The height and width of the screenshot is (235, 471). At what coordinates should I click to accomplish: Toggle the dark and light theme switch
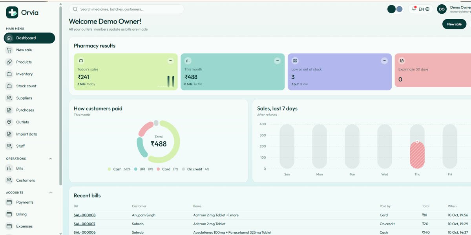(395, 9)
